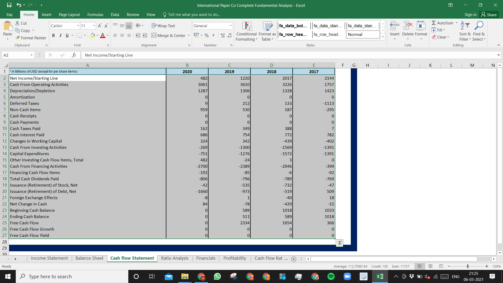Switch to Page Layout view icon
The image size is (503, 283).
430,266
